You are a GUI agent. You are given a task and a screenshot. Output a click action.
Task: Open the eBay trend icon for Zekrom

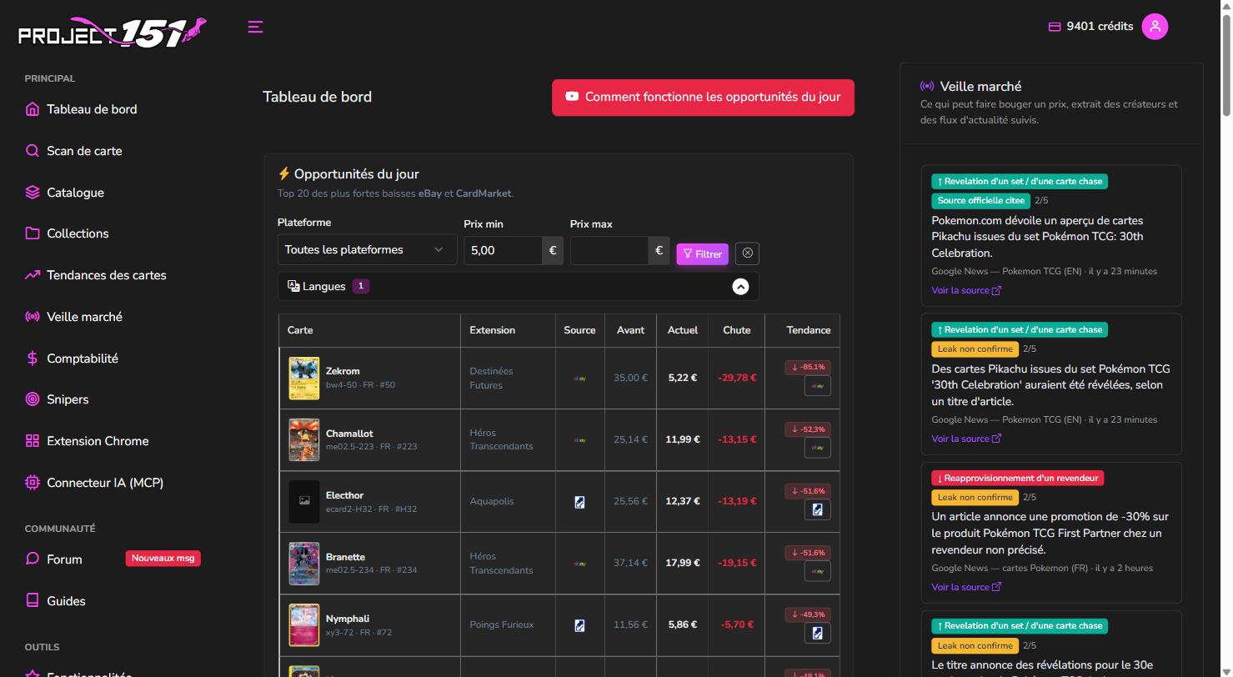pos(817,386)
